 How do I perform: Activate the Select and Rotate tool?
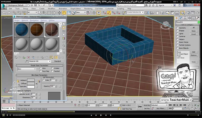64,13
